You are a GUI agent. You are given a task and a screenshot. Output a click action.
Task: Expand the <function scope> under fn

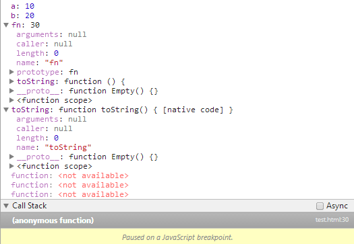click(x=11, y=100)
